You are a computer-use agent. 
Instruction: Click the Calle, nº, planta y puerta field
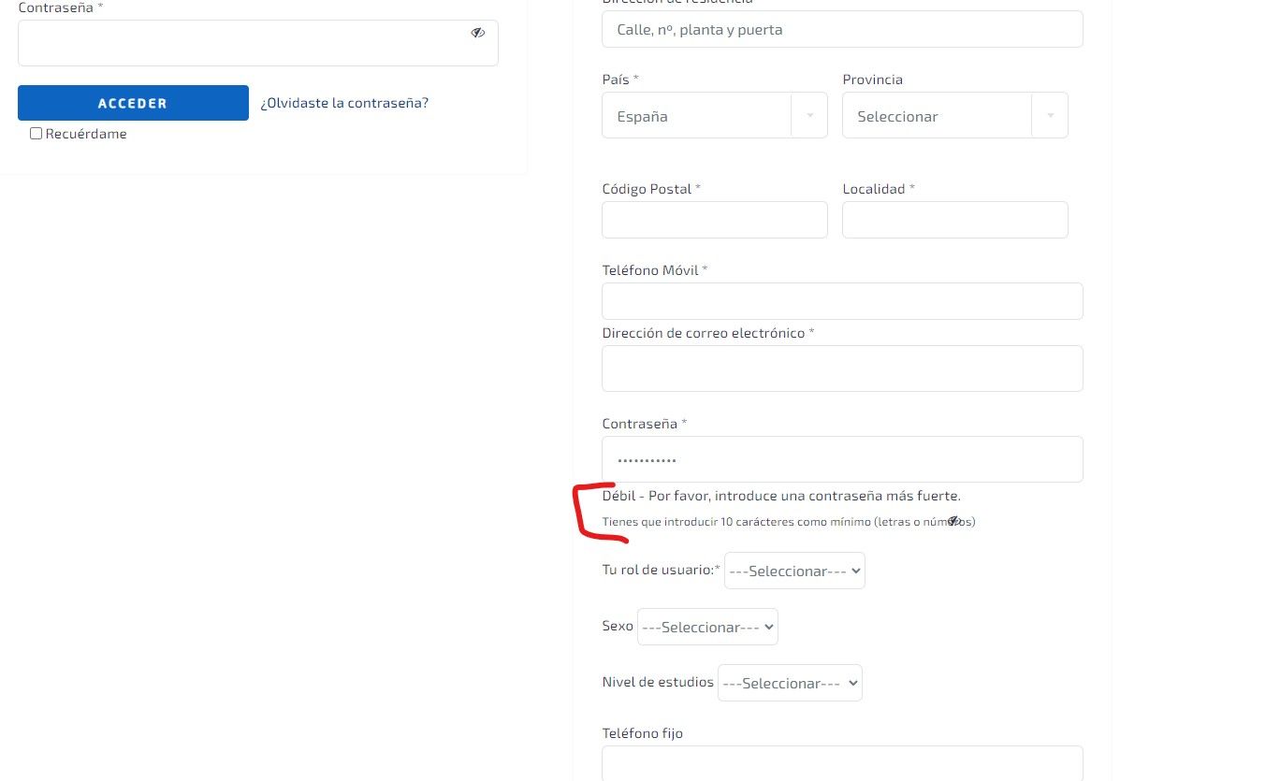click(x=842, y=29)
